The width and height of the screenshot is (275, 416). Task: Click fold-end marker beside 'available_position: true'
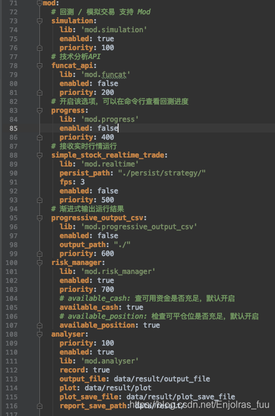[39, 325]
